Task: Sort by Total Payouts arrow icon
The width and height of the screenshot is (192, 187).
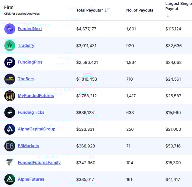Action: pyautogui.click(x=107, y=10)
